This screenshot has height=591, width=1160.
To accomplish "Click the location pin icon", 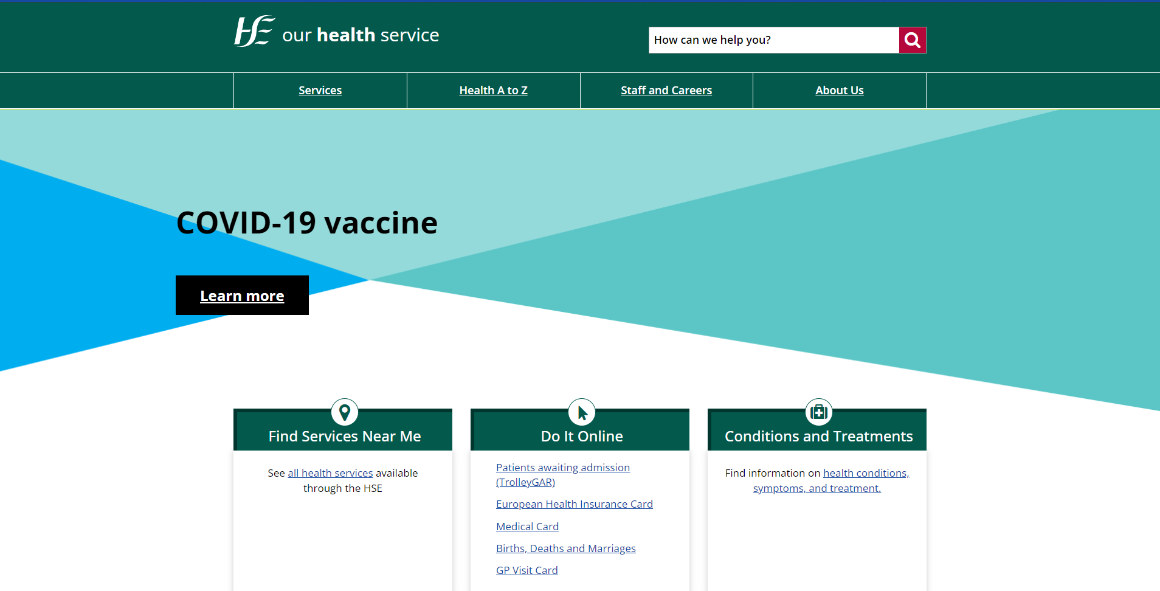I will click(x=345, y=412).
